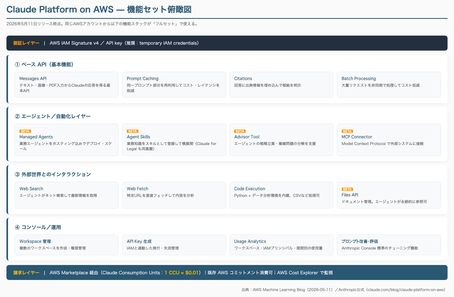Click the description 業務知識をスキルとして登録して横展開

(171, 146)
